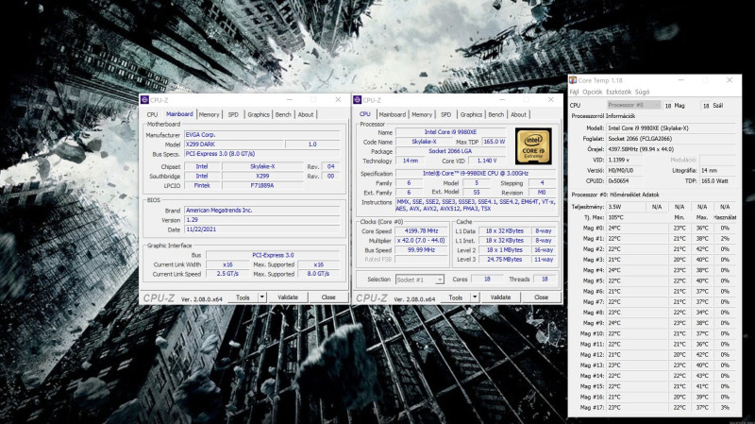
Task: Open Graphics tab in Mainboard CPU-Z window
Action: (x=259, y=114)
